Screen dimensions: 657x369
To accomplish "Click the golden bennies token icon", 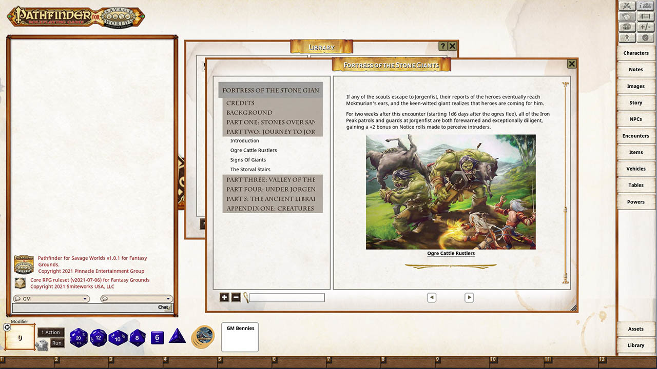I will tap(202, 337).
